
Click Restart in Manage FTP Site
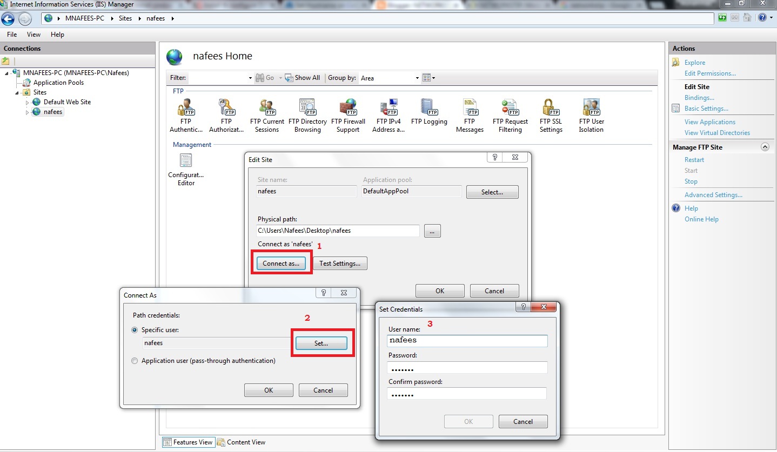point(694,160)
